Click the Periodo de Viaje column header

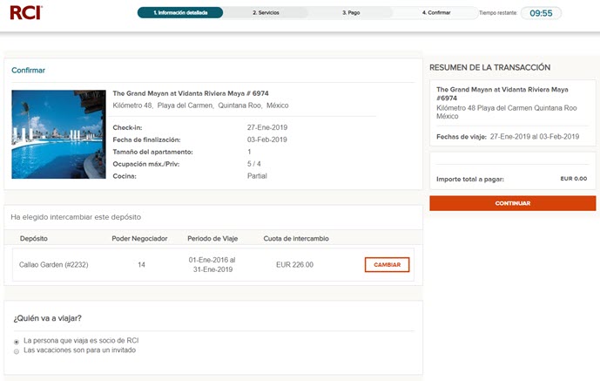tap(212, 239)
